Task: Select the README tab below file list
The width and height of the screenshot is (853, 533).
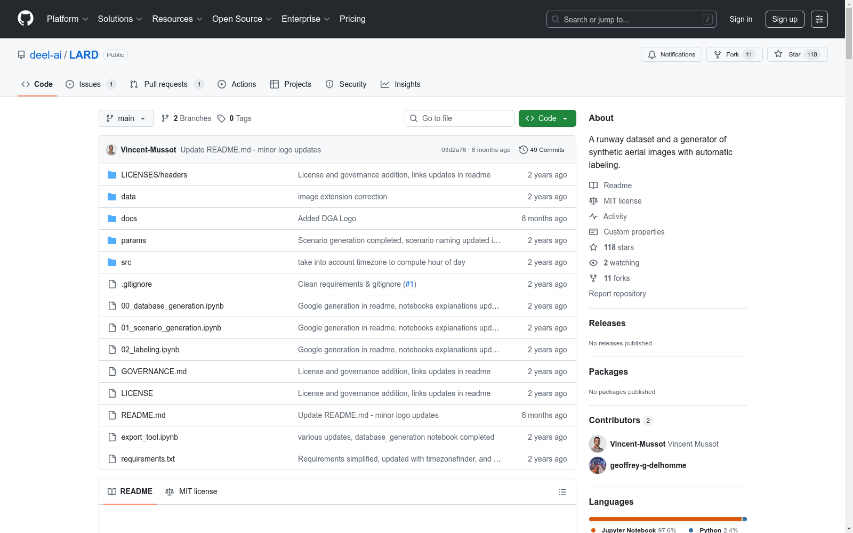Action: click(x=130, y=491)
